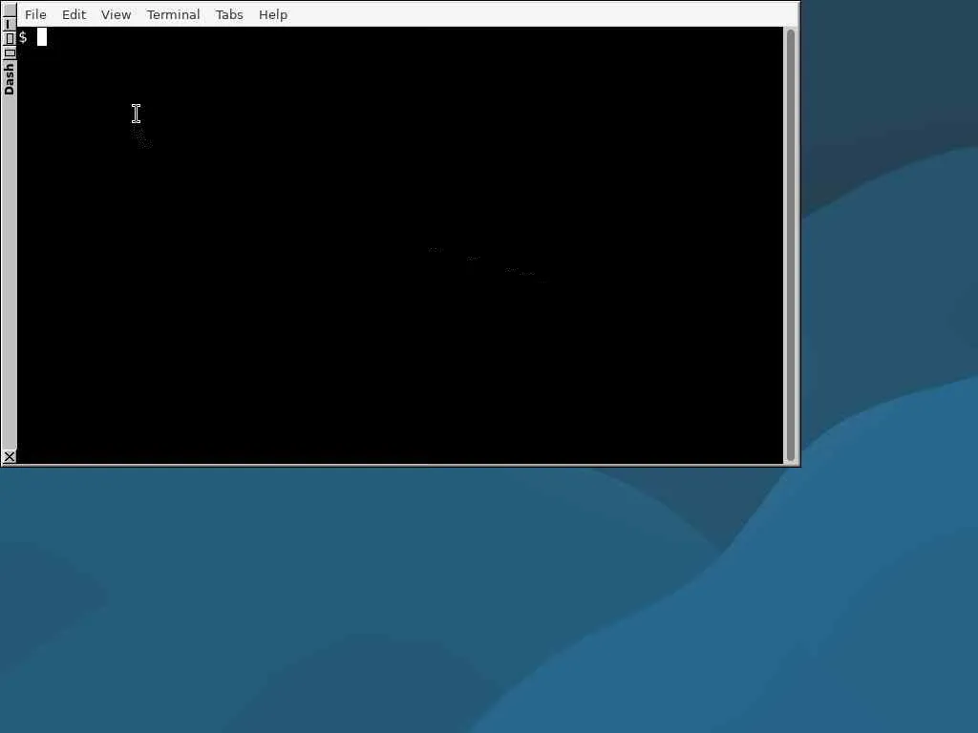The width and height of the screenshot is (978, 733).
Task: Open the Edit menu
Action: coord(74,14)
